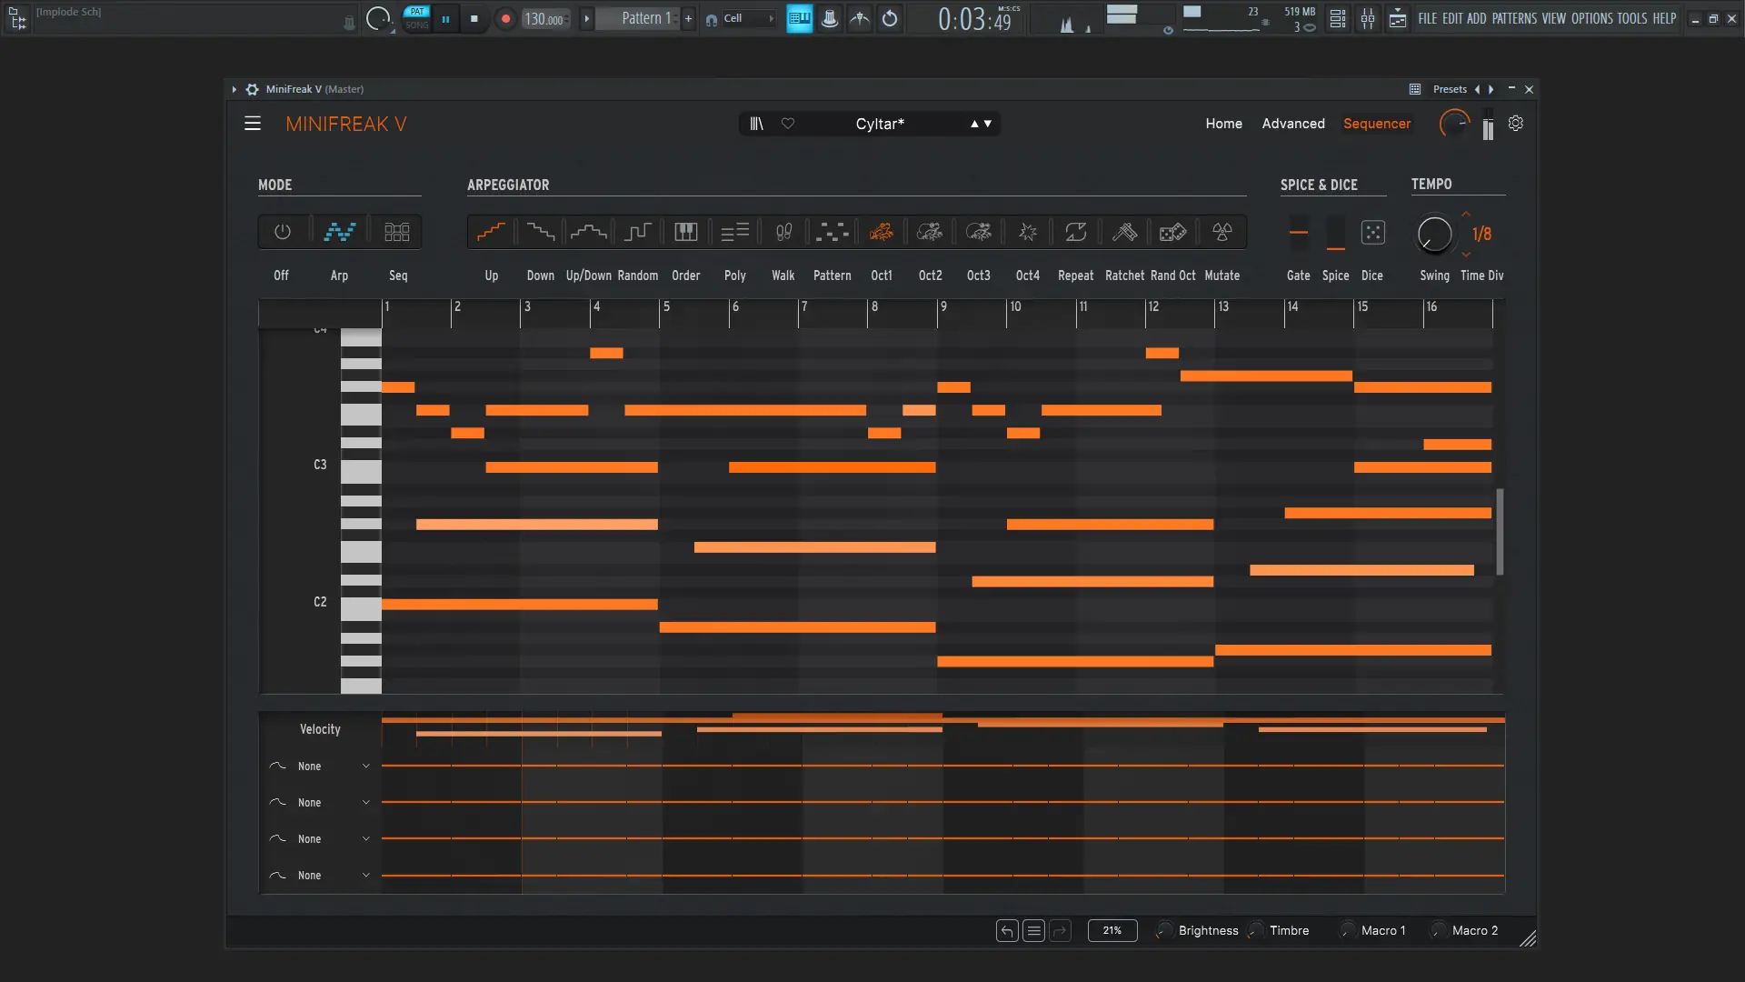Click the Mutate modifier icon
Image resolution: width=1745 pixels, height=982 pixels.
tap(1221, 232)
